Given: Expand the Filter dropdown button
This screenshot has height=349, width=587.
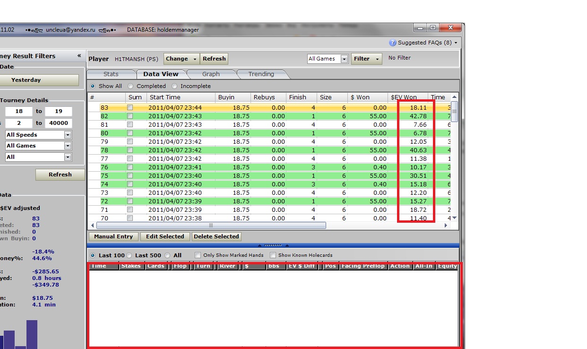Looking at the screenshot, I should coord(366,59).
